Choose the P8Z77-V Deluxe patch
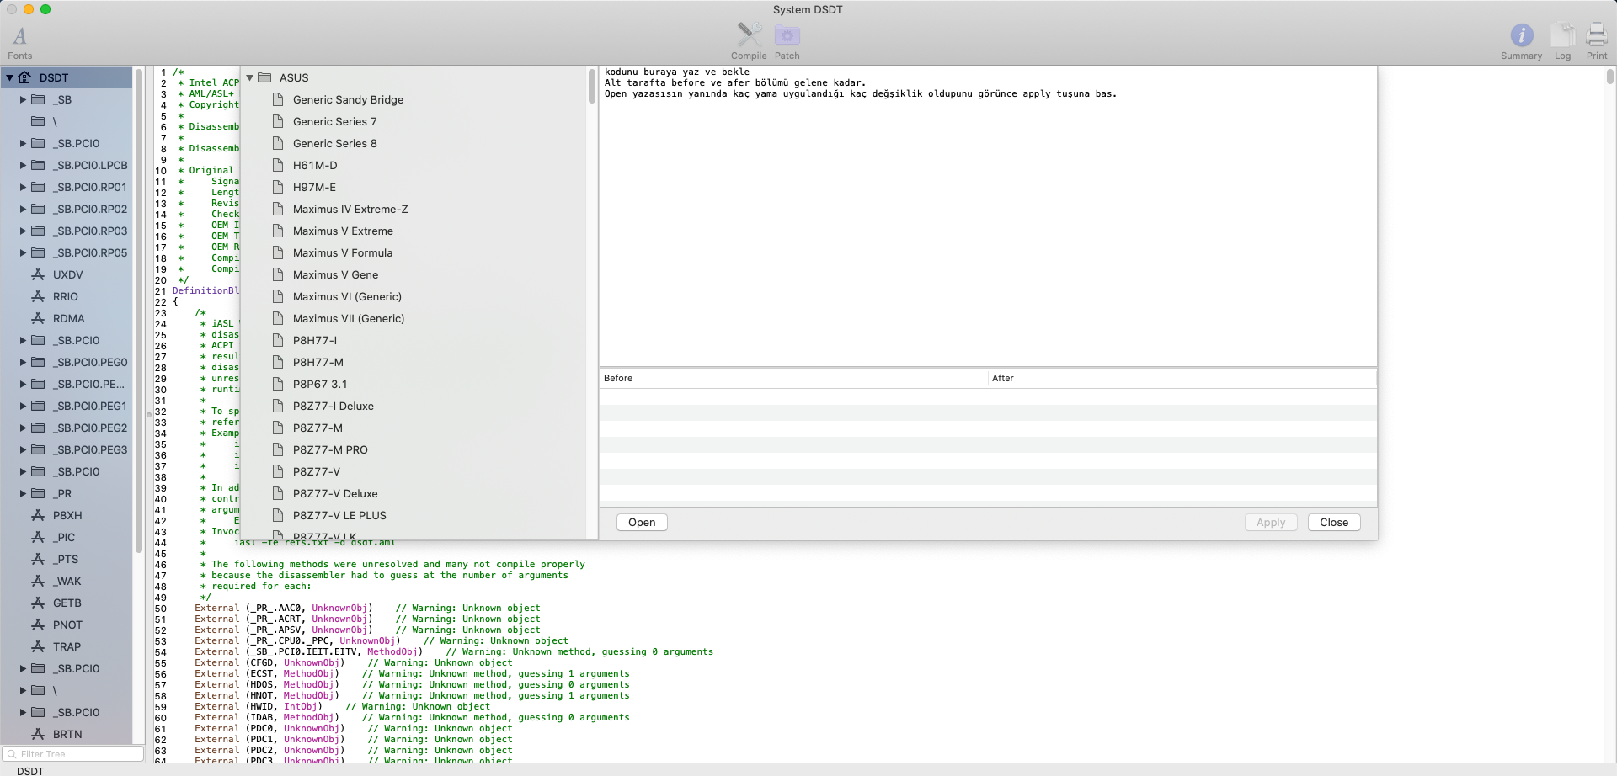 [x=334, y=494]
